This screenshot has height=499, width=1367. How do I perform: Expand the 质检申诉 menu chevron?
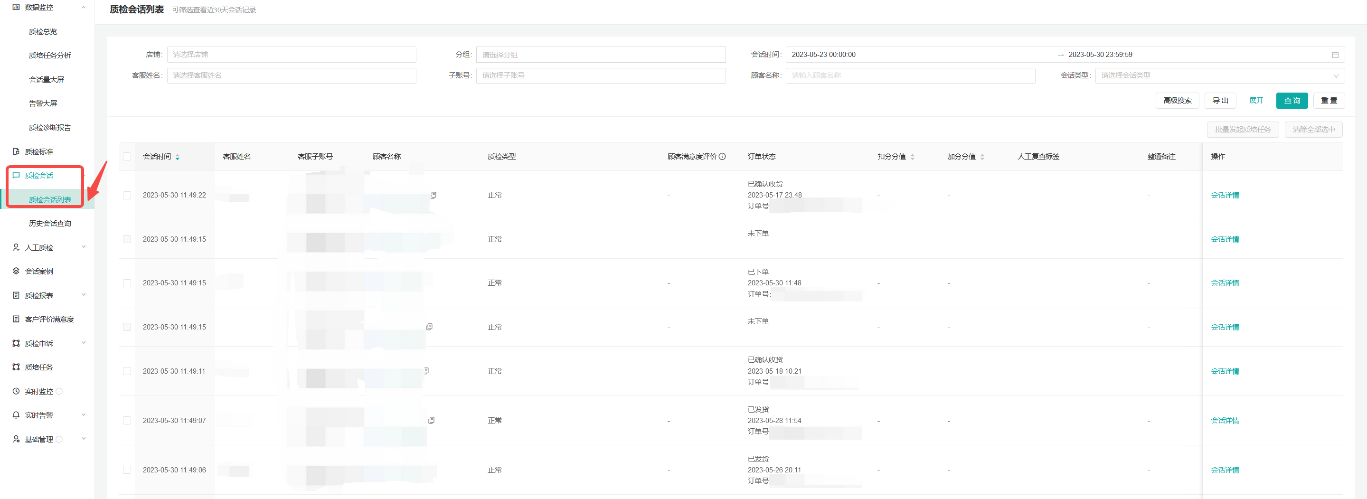(83, 343)
